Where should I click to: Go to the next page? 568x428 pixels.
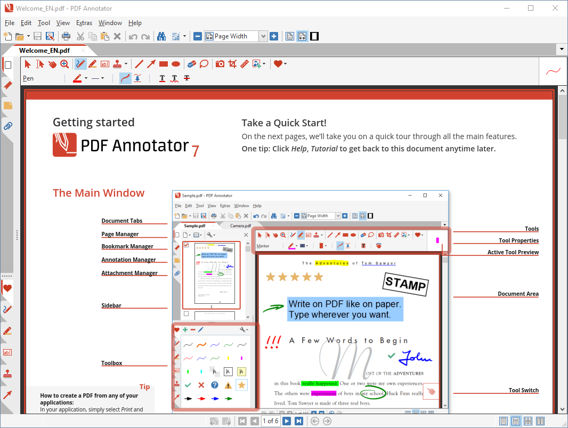[287, 421]
